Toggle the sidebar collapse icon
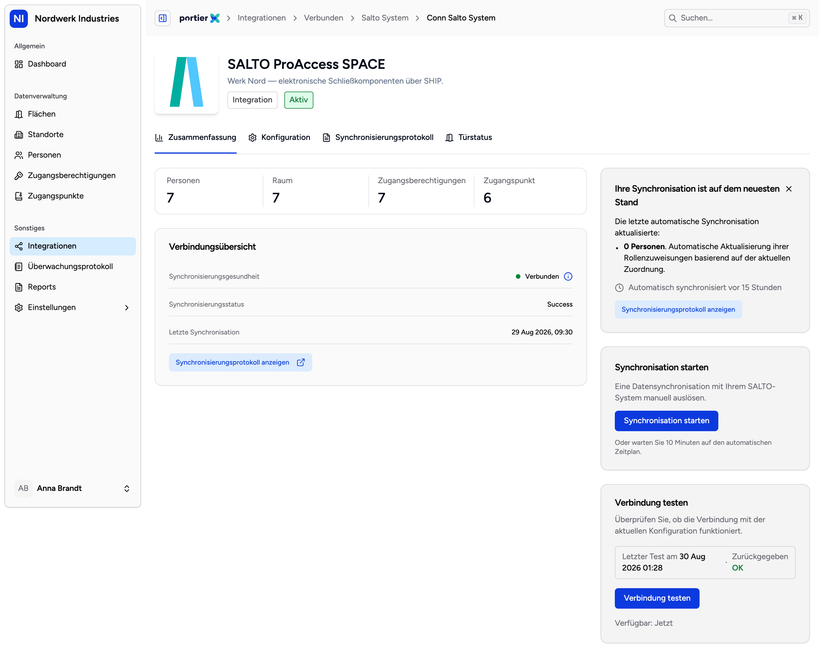819x657 pixels. [x=163, y=18]
